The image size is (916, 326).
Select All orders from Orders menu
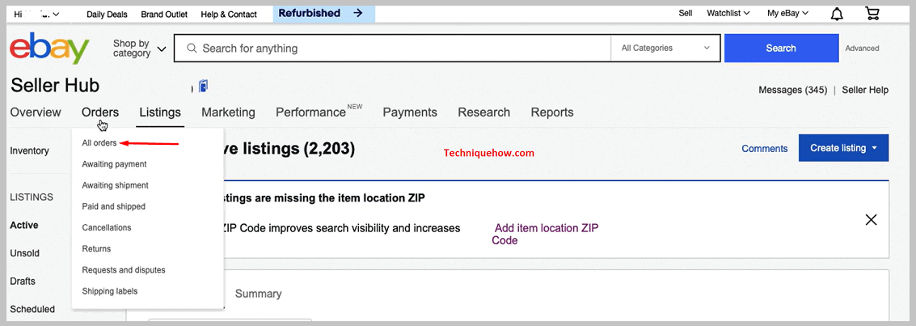99,143
